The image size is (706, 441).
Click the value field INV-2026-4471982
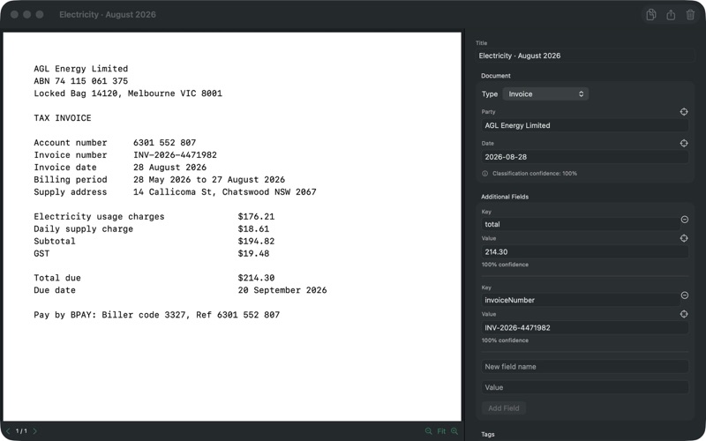(x=584, y=328)
